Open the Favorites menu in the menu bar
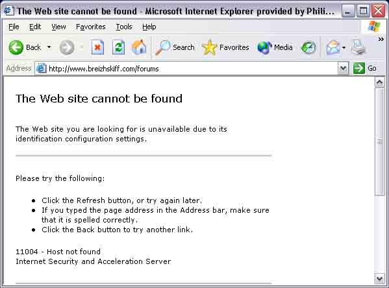The height and width of the screenshot is (288, 389). [x=91, y=27]
